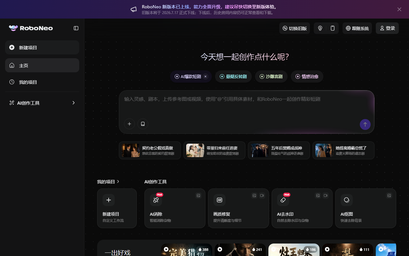Collapse the sidebar panel icon

pyautogui.click(x=76, y=28)
